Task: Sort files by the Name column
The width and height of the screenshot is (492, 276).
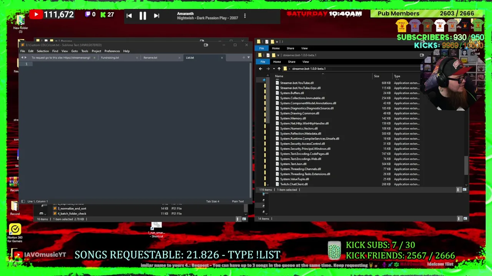Action: pyautogui.click(x=279, y=76)
